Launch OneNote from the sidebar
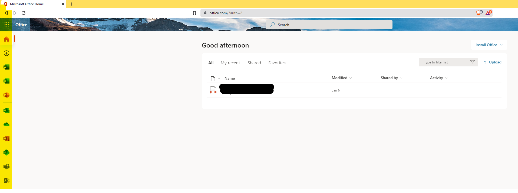This screenshot has height=193, width=518. [6, 138]
